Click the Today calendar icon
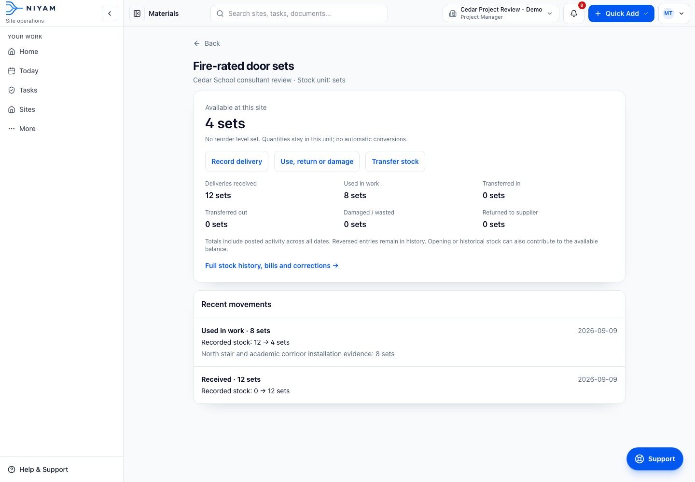This screenshot has width=695, height=482. 12,71
